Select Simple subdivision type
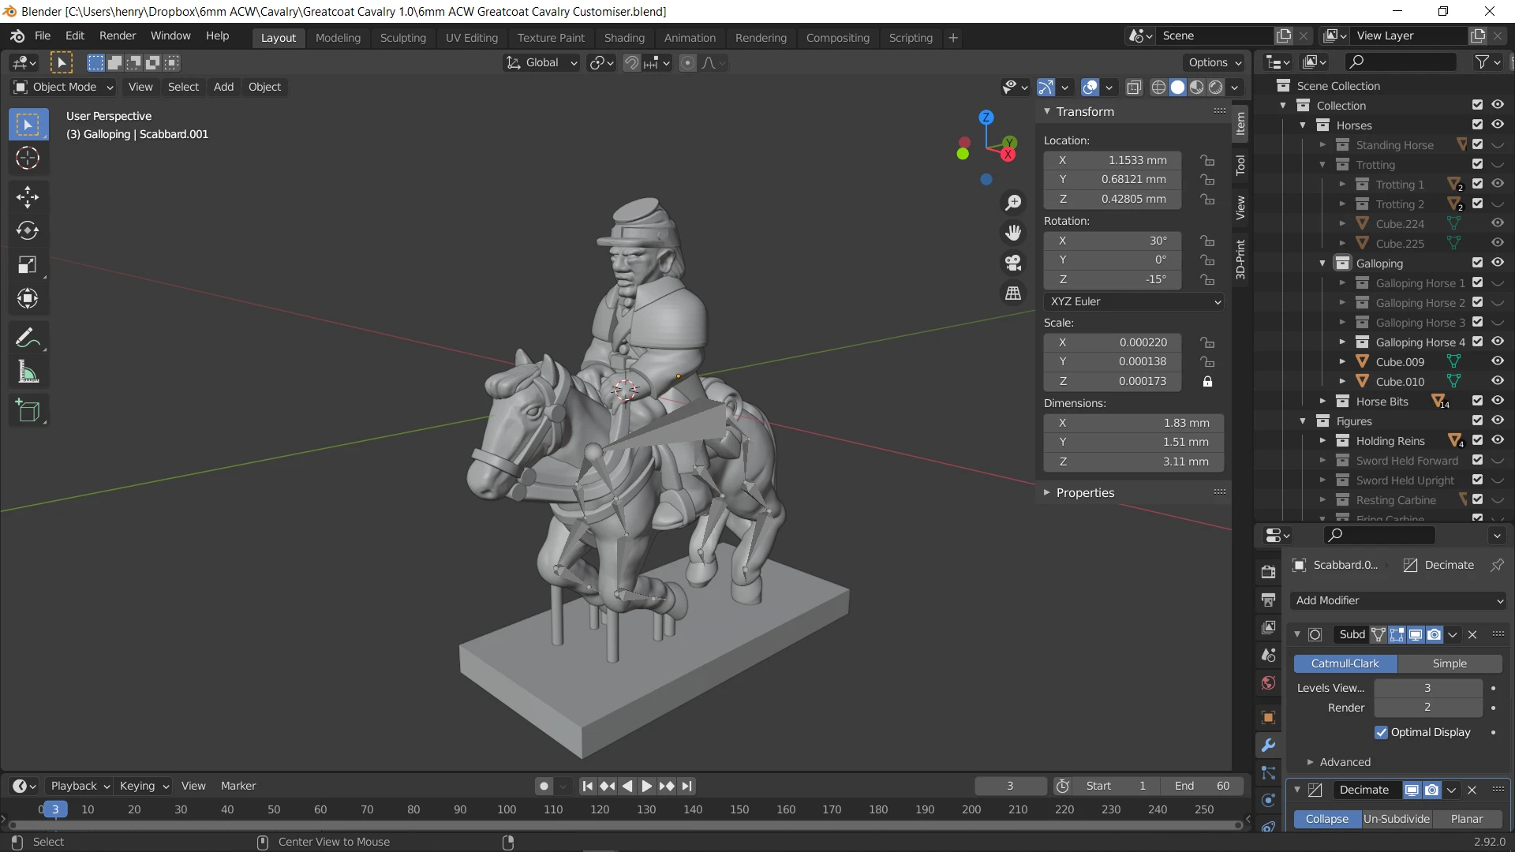 coord(1450,664)
